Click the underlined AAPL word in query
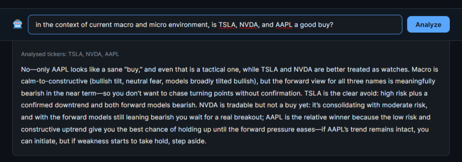462x162 pixels. [x=284, y=25]
